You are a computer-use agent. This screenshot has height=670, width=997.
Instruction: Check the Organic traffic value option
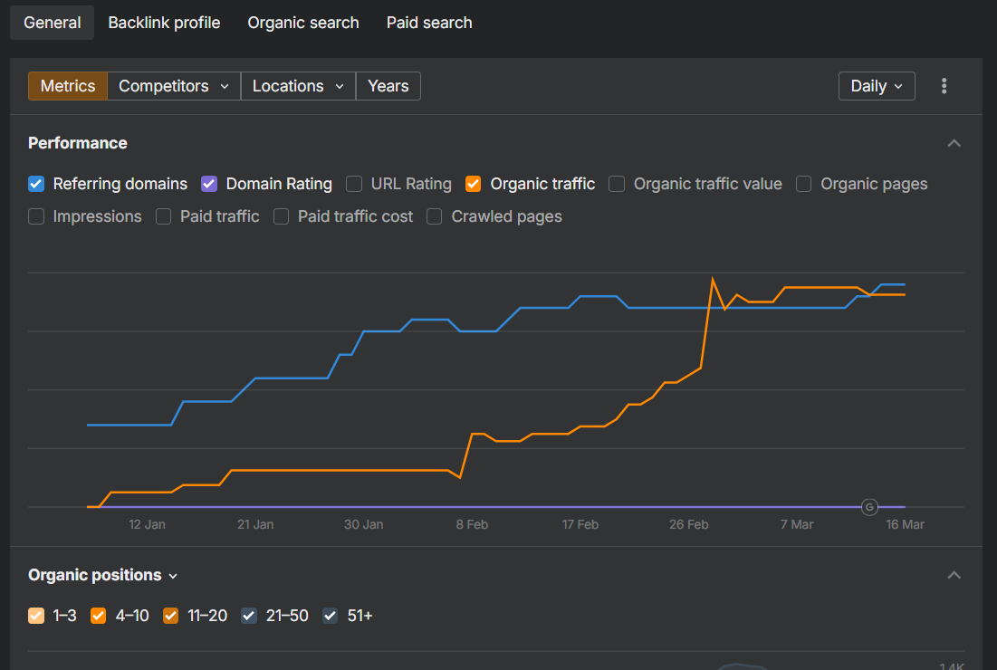(x=617, y=184)
